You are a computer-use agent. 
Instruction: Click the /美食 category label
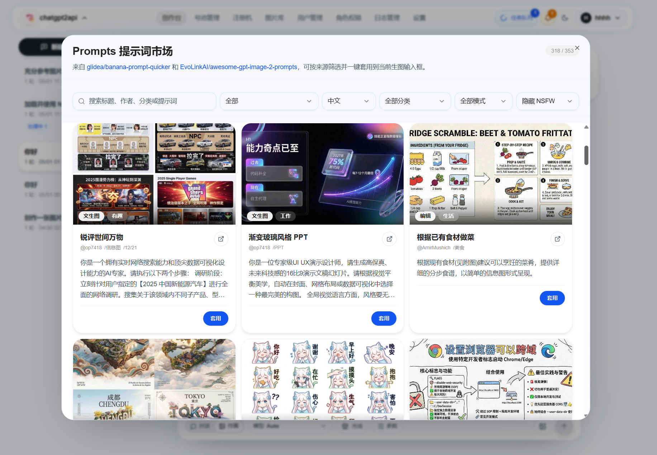459,248
